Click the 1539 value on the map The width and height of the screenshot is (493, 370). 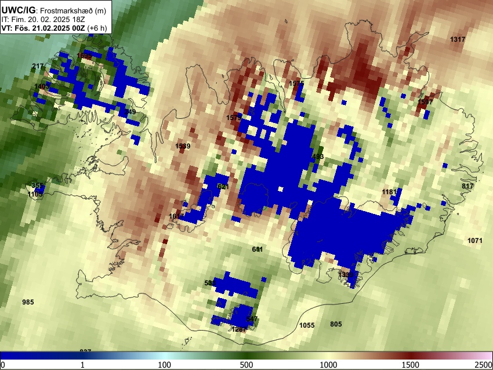coord(183,146)
